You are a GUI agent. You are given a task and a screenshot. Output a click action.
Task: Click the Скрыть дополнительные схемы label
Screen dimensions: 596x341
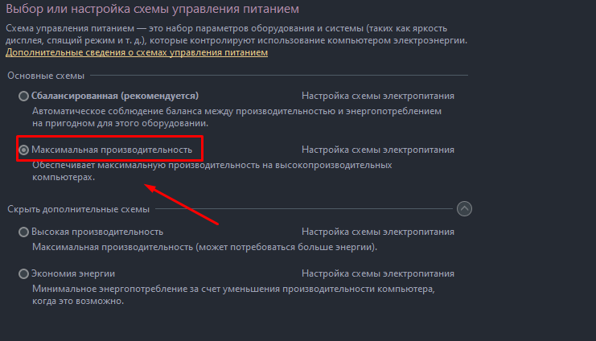tap(79, 210)
